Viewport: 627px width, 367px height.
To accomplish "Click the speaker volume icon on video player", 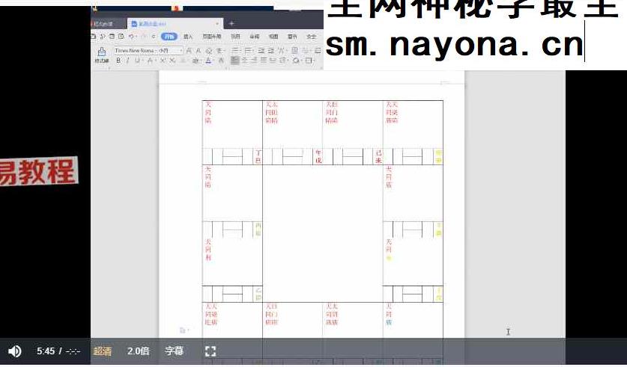I will [x=15, y=351].
